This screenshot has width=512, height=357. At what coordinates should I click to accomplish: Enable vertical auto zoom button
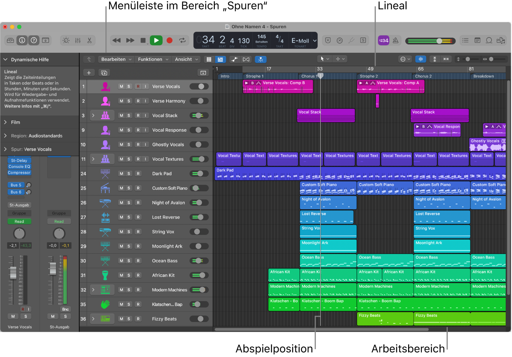pyautogui.click(x=434, y=59)
